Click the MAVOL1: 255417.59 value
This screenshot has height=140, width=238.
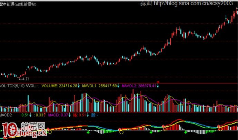(x=99, y=86)
